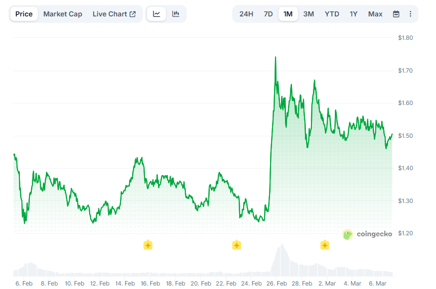Click the news marker near 22. Feb

236,245
